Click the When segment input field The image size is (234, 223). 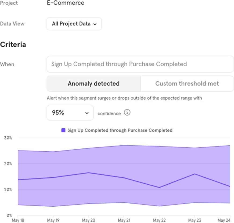(x=140, y=64)
